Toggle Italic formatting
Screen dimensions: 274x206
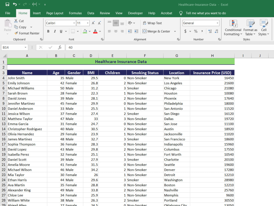(55, 31)
